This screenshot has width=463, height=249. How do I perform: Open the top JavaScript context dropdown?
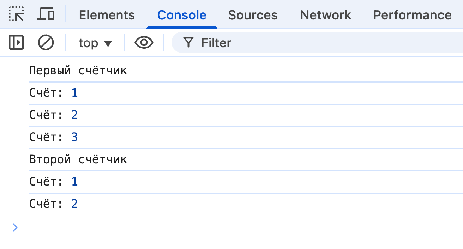pos(95,43)
